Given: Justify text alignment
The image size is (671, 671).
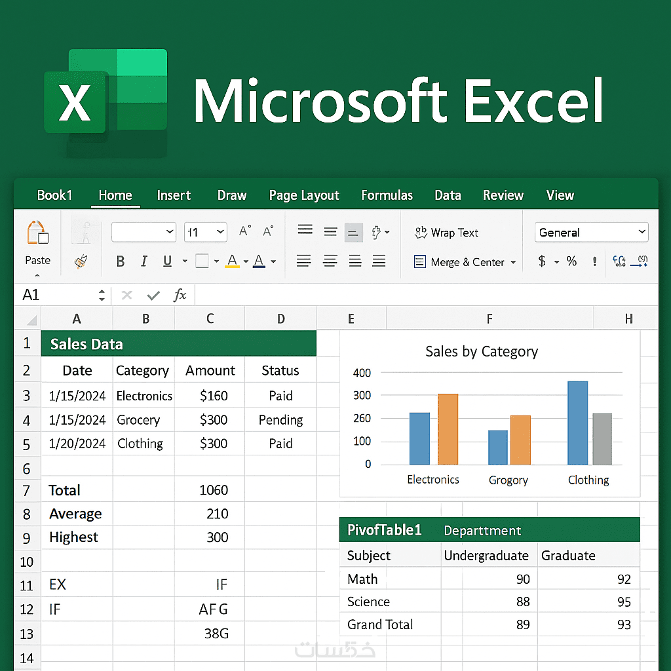Looking at the screenshot, I should tap(379, 261).
